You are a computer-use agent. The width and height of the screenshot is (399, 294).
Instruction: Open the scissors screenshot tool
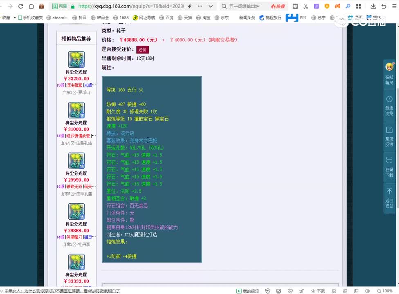click(306, 6)
